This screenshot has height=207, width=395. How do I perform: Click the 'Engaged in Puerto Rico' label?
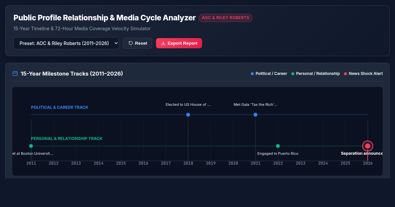pos(278,153)
